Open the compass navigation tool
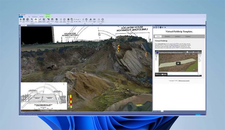 (27, 19)
